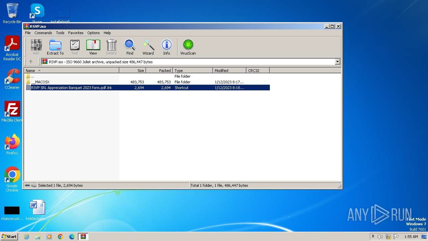428x241 pixels.
Task: Open the Wizard tool
Action: [148, 47]
